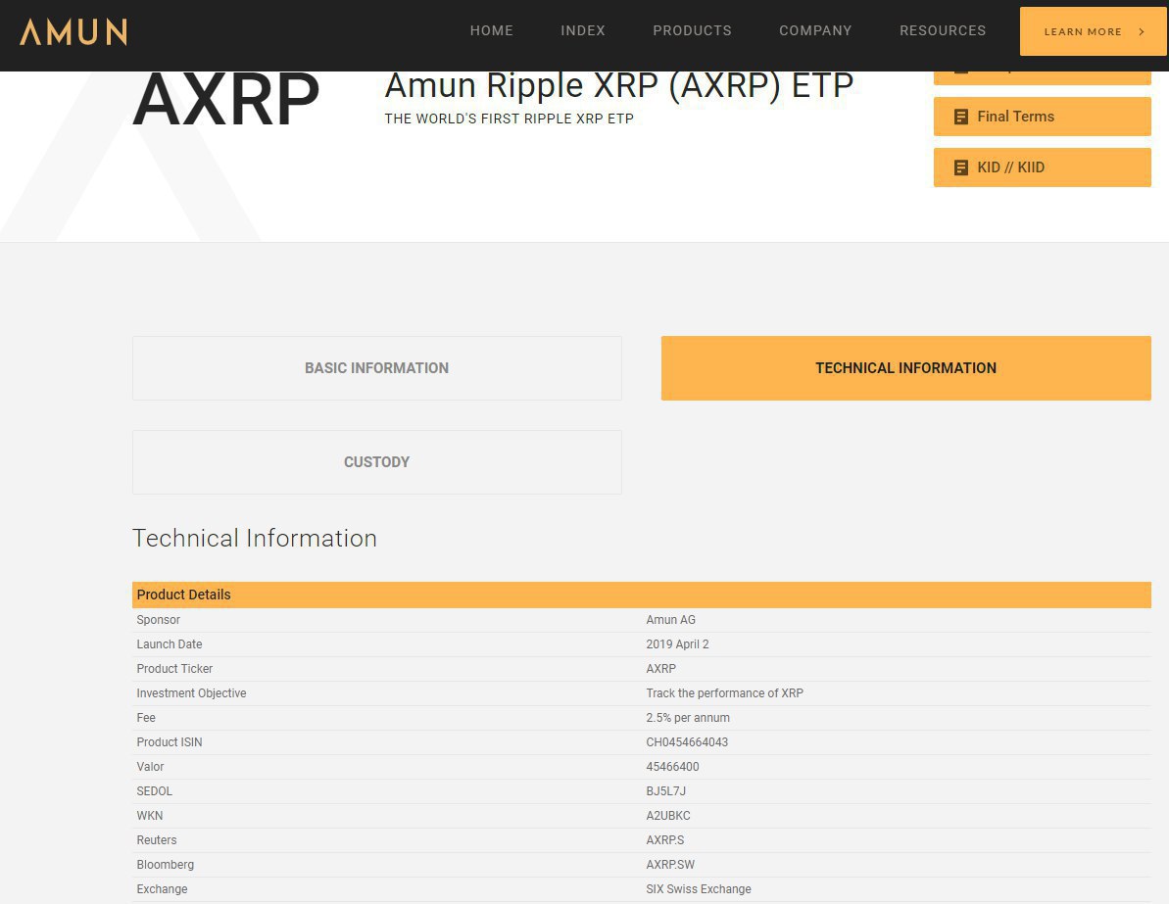The image size is (1169, 904).
Task: Click the Fee row label
Action: (x=145, y=718)
